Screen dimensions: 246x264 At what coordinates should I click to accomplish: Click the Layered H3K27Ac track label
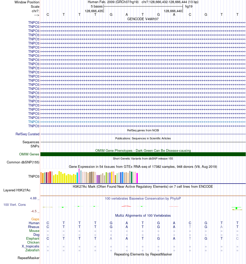click(x=17, y=190)
